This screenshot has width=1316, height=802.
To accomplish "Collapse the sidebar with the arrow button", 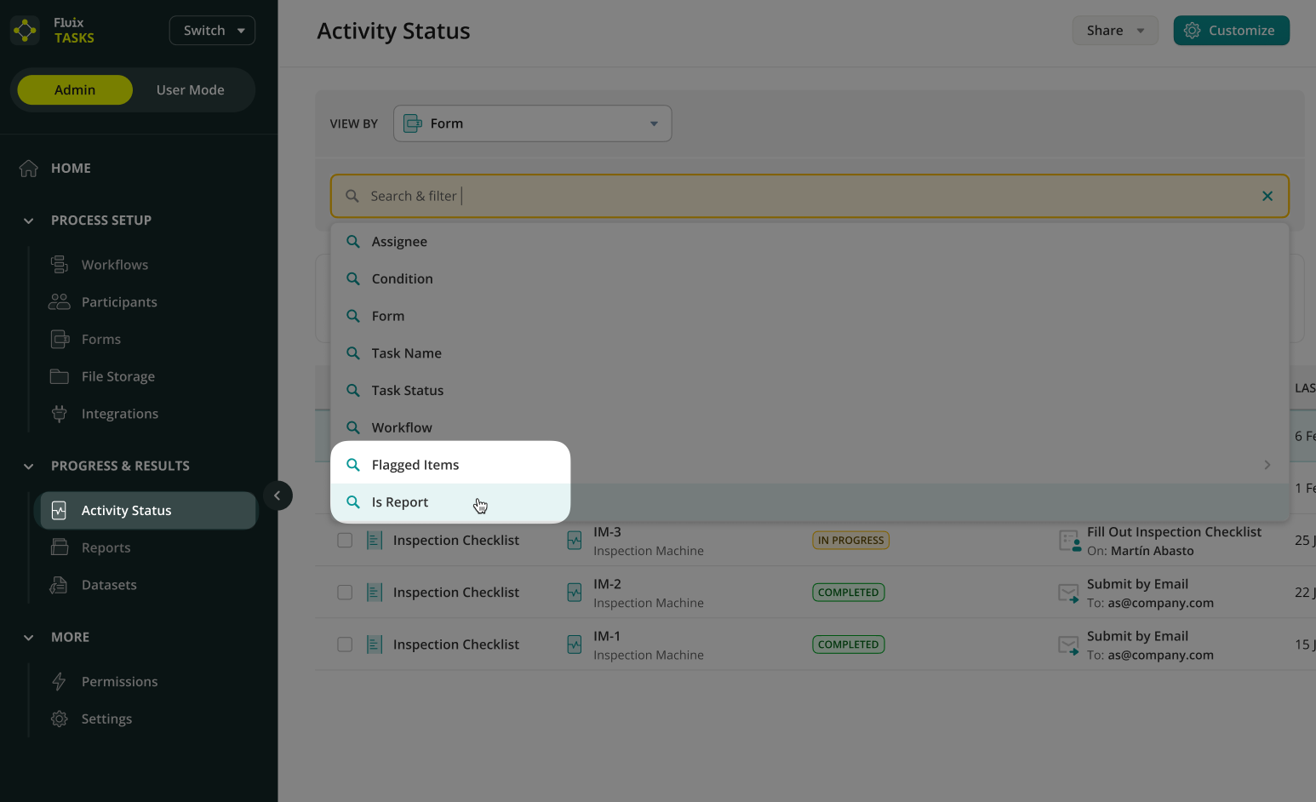I will point(278,496).
